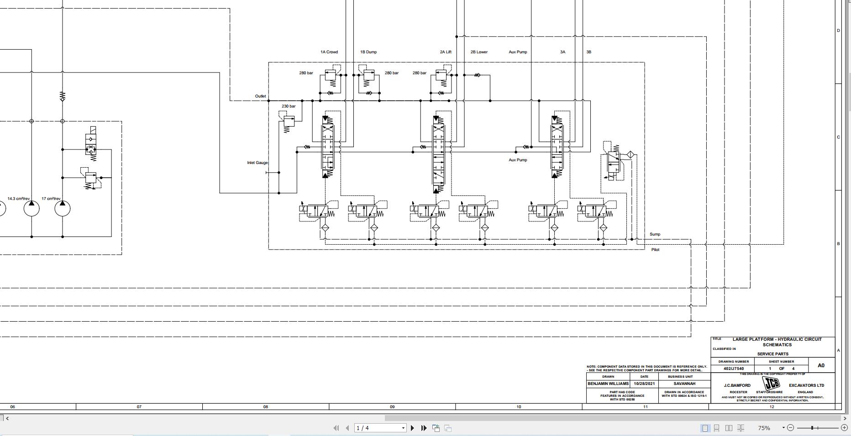The image size is (851, 436).
Task: Click the SAVANNAH business unit cell
Action: pos(684,384)
